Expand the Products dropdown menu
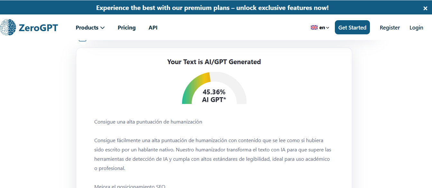 click(x=90, y=28)
